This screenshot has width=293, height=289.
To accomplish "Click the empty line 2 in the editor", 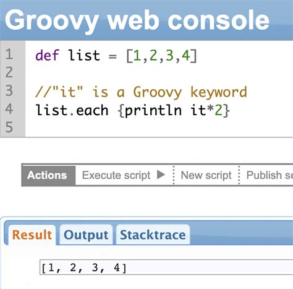I will pos(159,72).
